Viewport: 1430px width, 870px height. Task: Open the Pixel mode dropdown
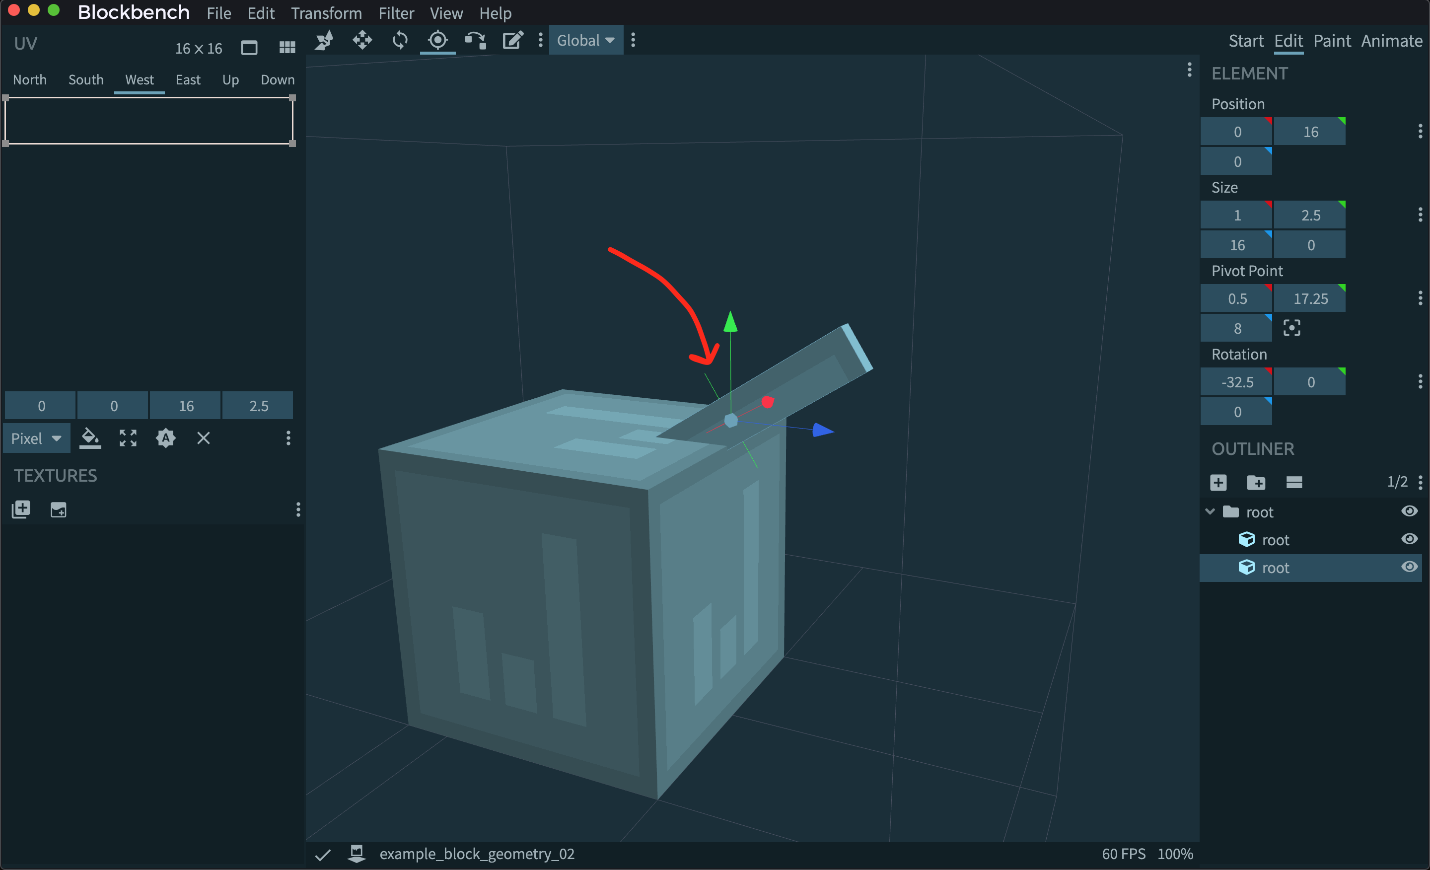pyautogui.click(x=36, y=438)
